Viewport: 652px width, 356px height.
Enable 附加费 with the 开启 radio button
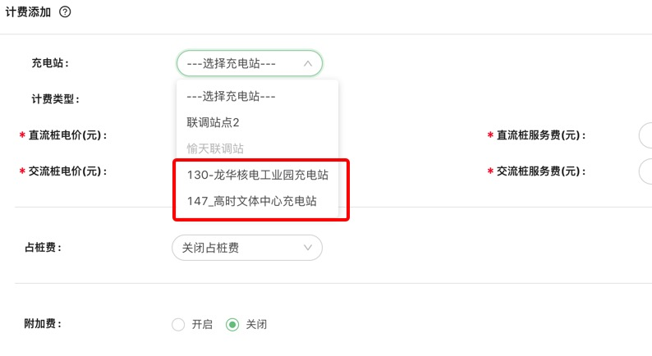tap(178, 324)
